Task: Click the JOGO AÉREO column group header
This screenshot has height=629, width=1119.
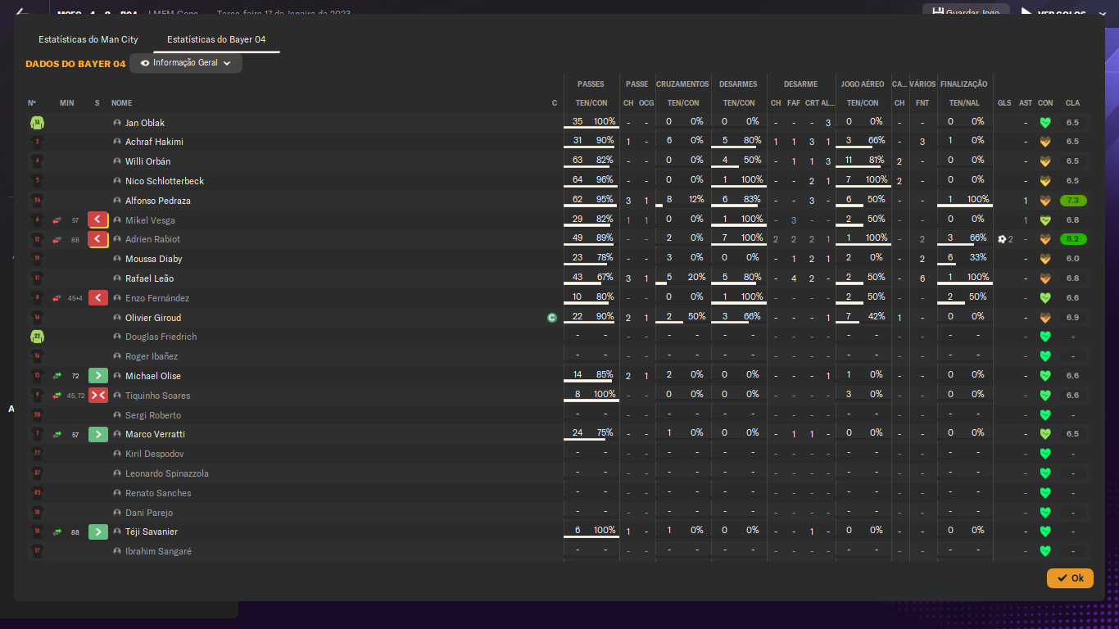Action: click(x=863, y=84)
